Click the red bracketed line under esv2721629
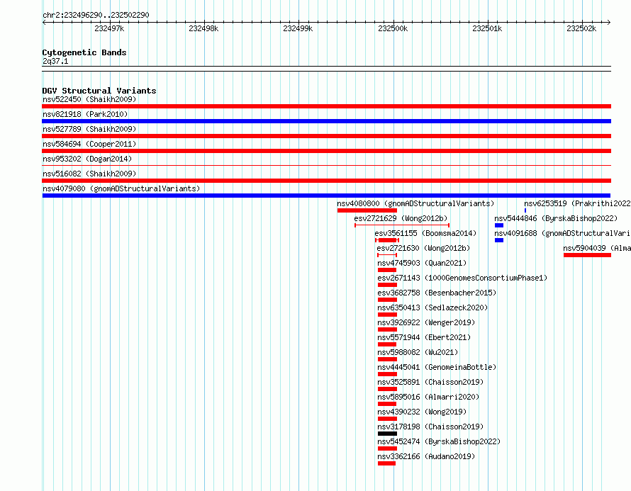631x491 pixels. 402,225
